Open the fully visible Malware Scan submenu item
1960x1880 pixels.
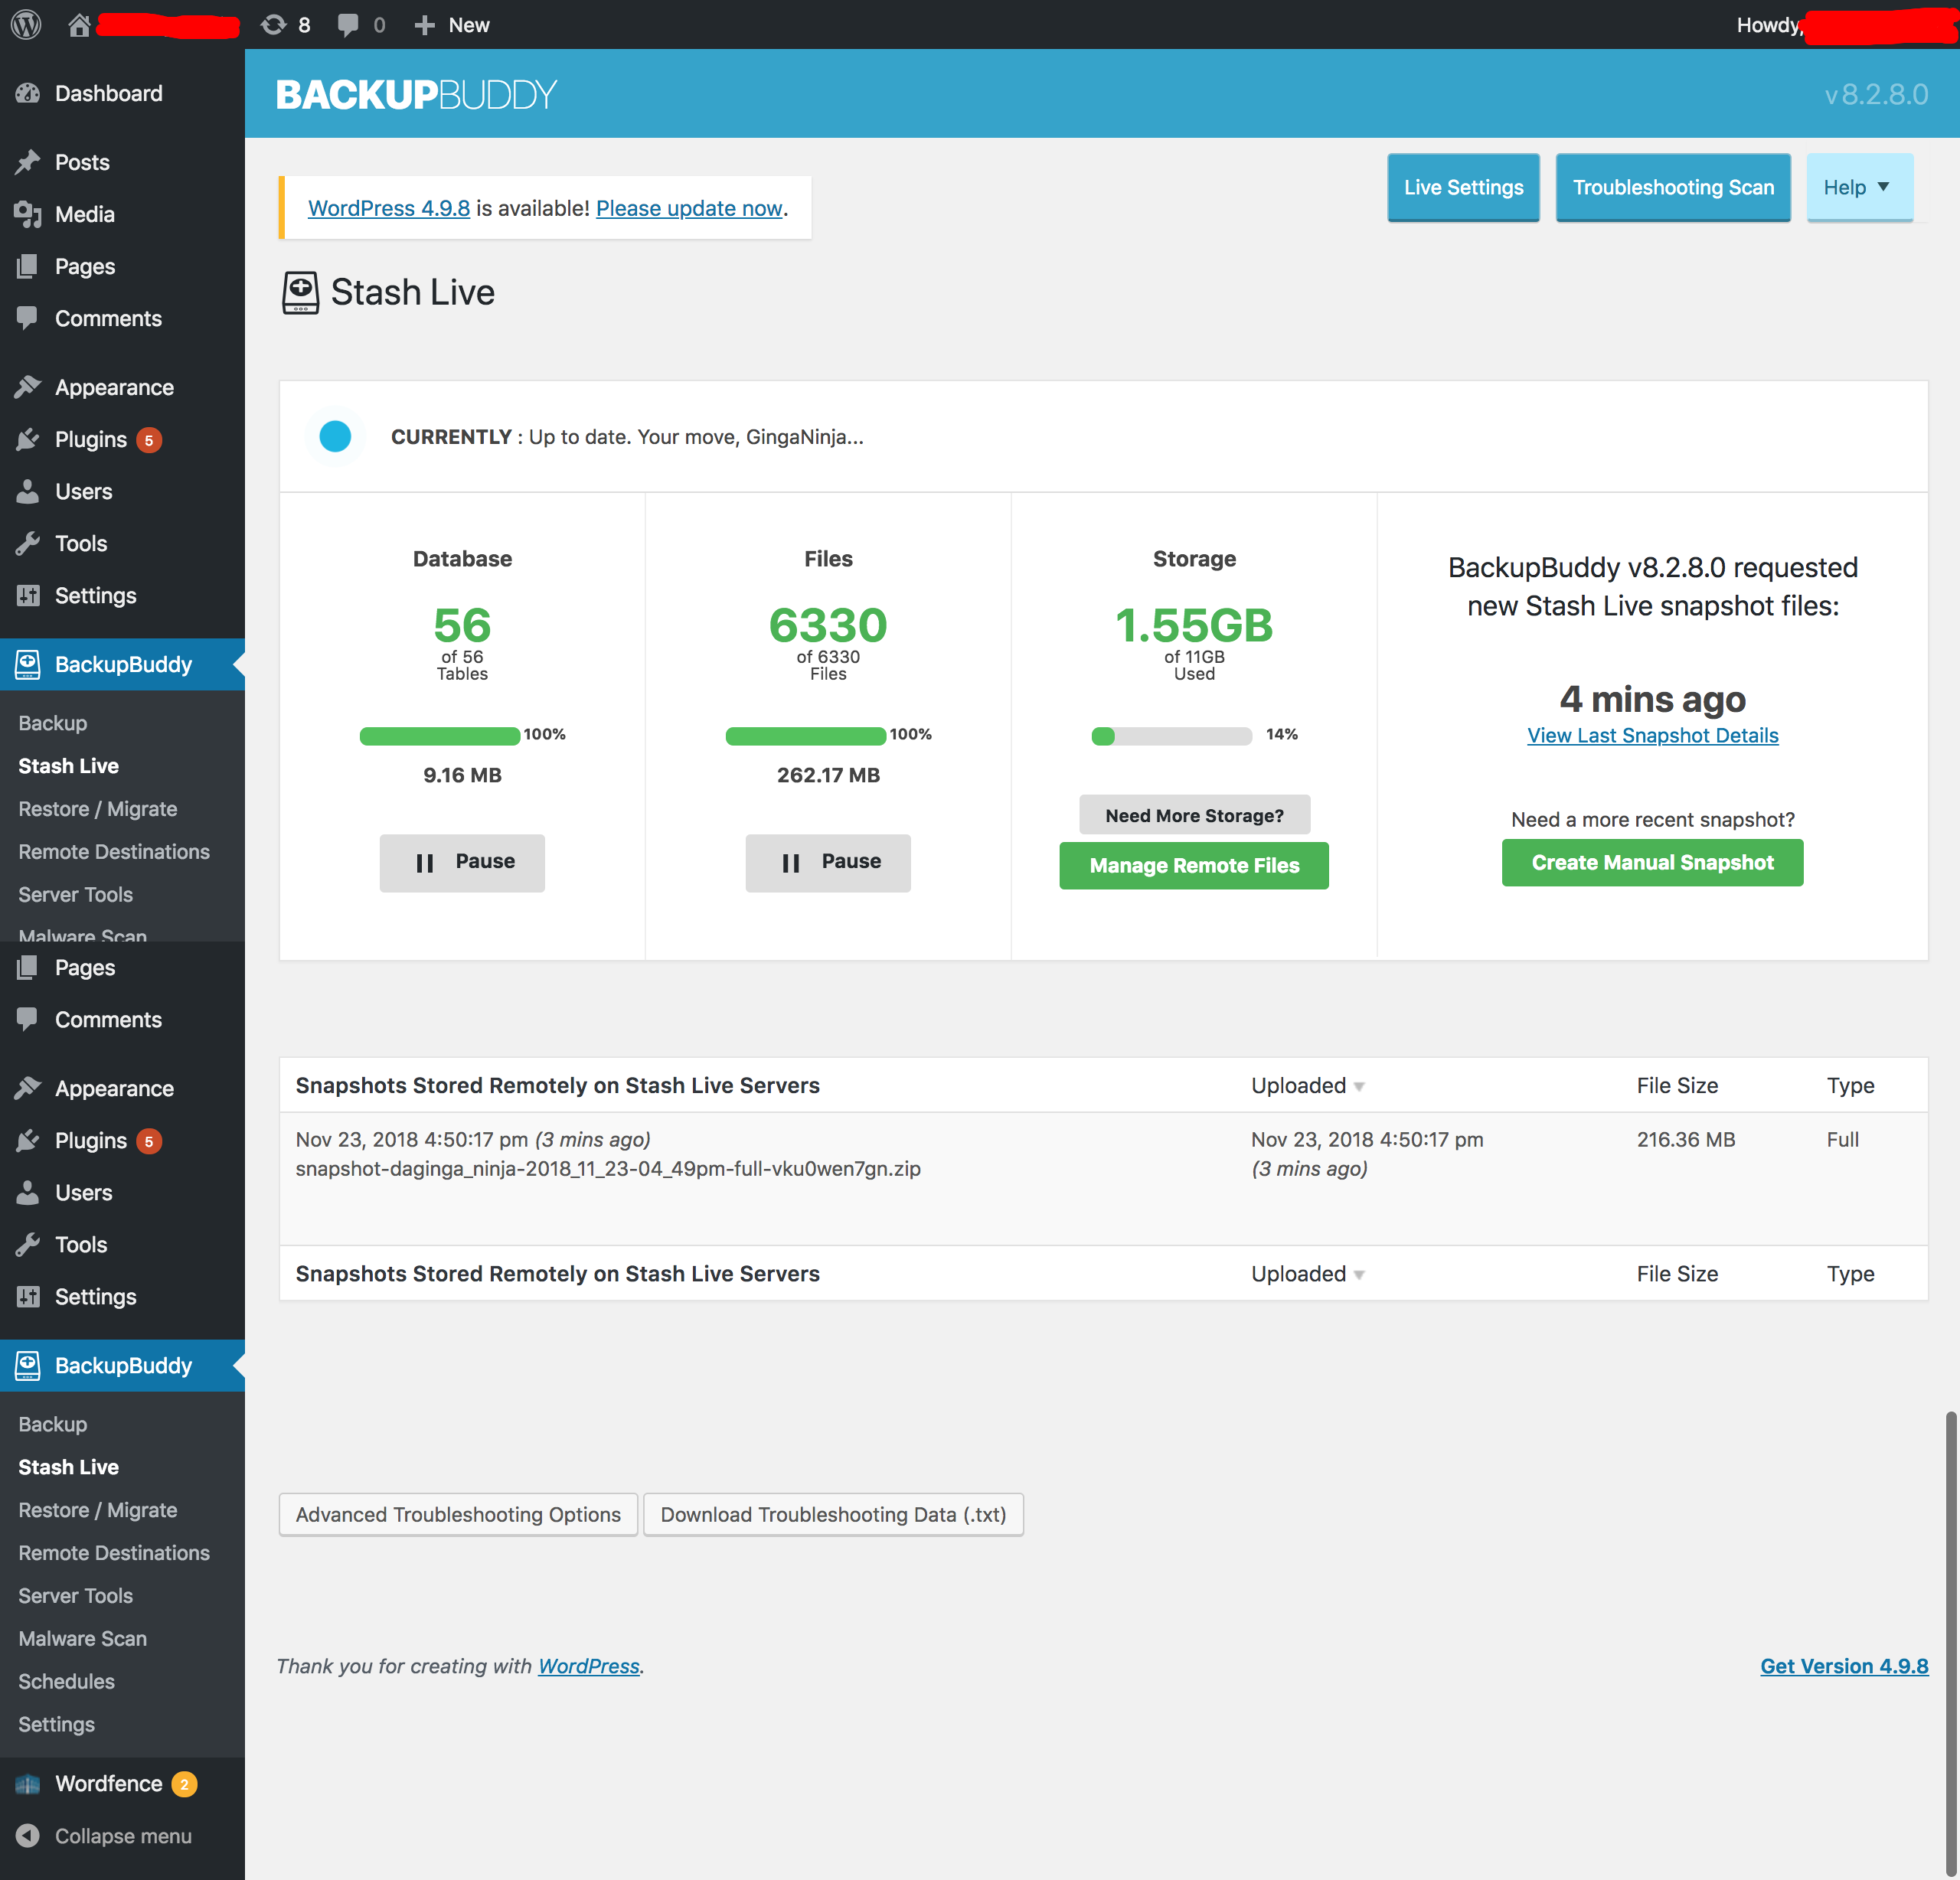pos(82,1638)
